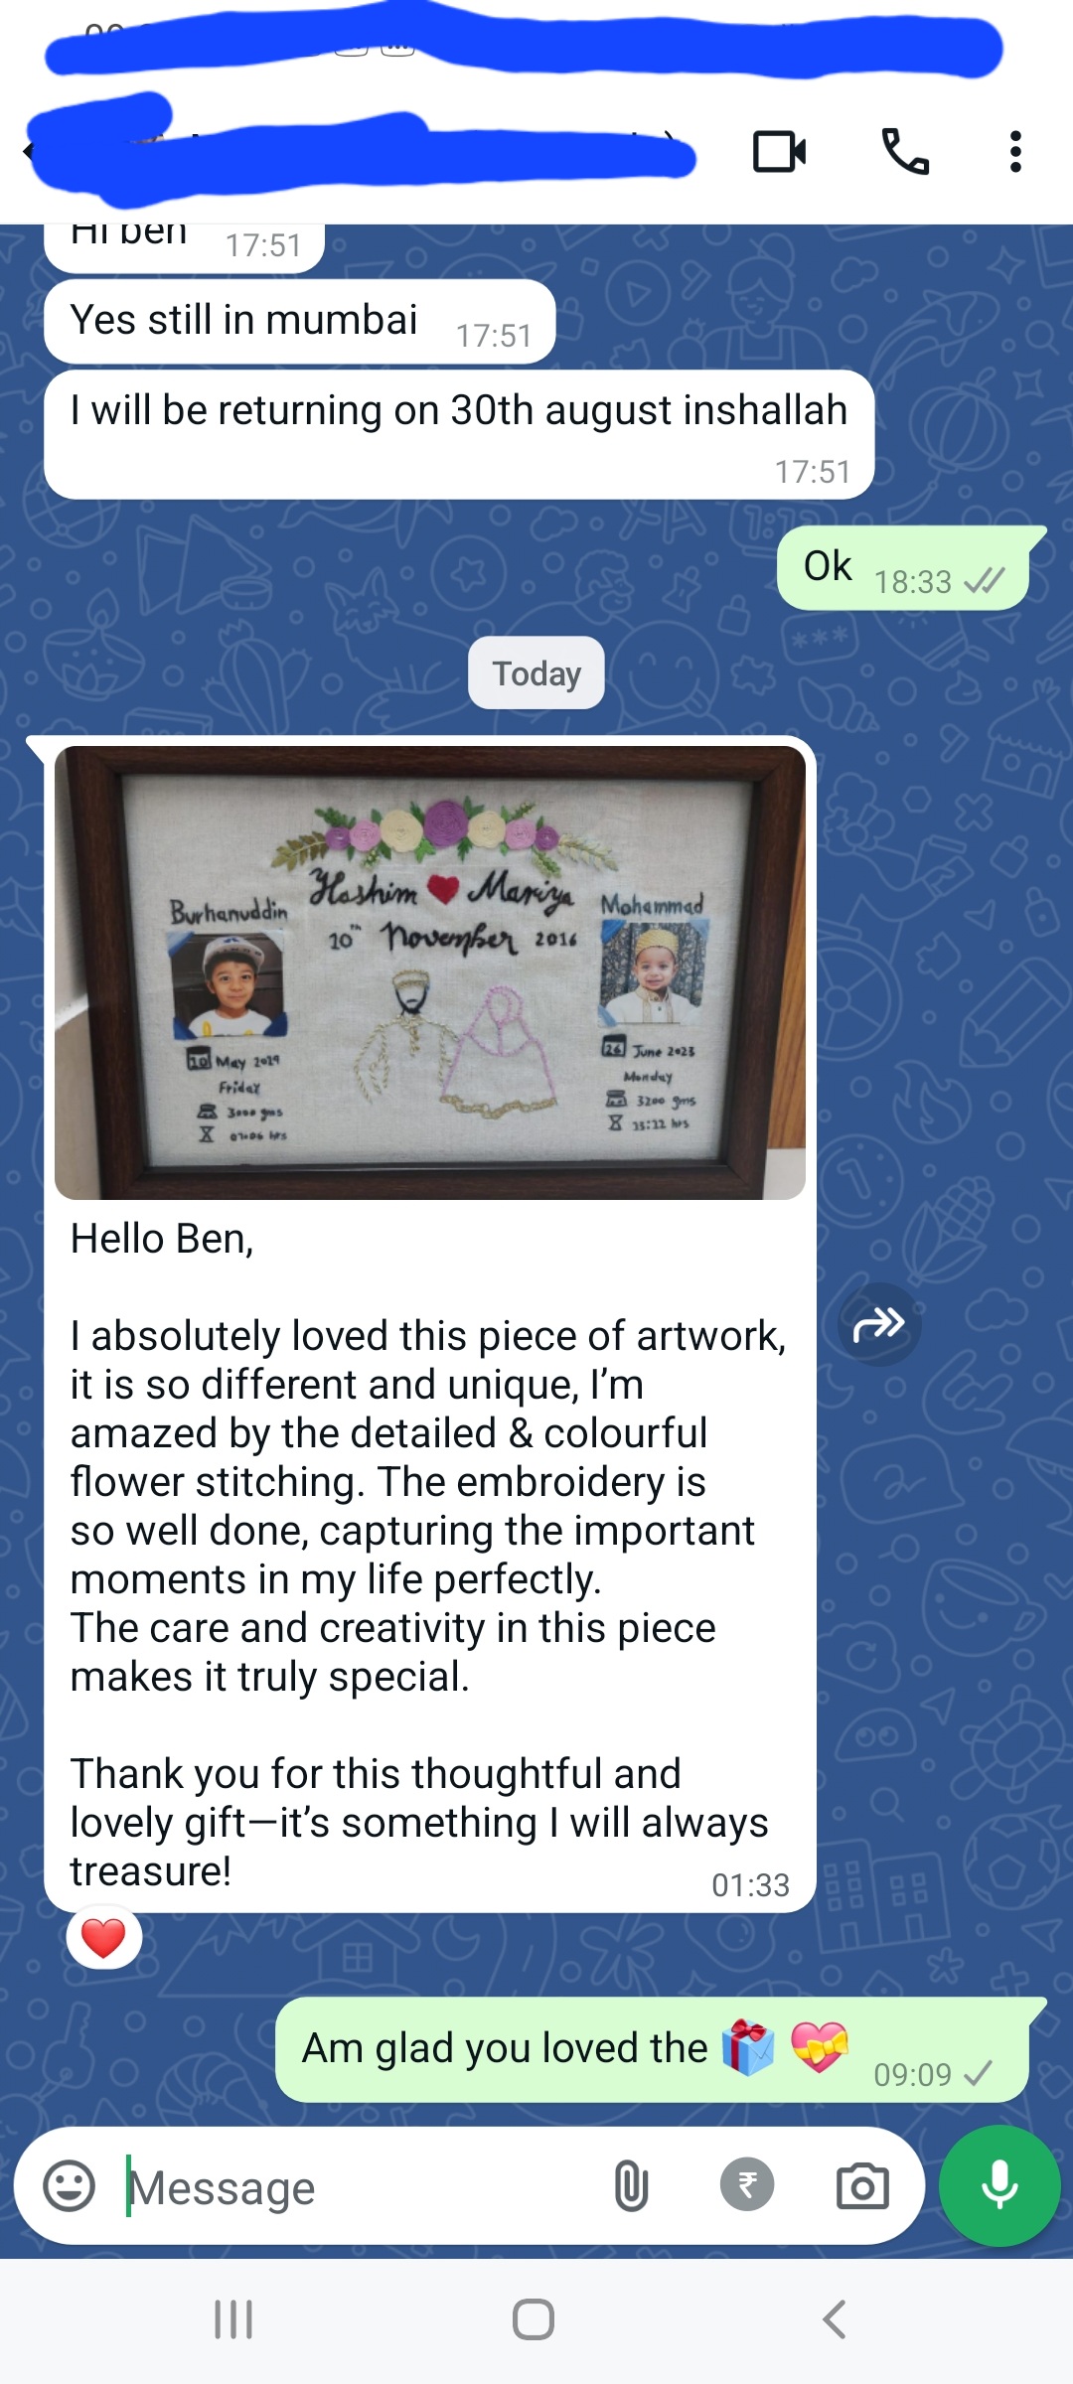1073x2384 pixels.
Task: Focus the Message text field
Action: (358, 2186)
